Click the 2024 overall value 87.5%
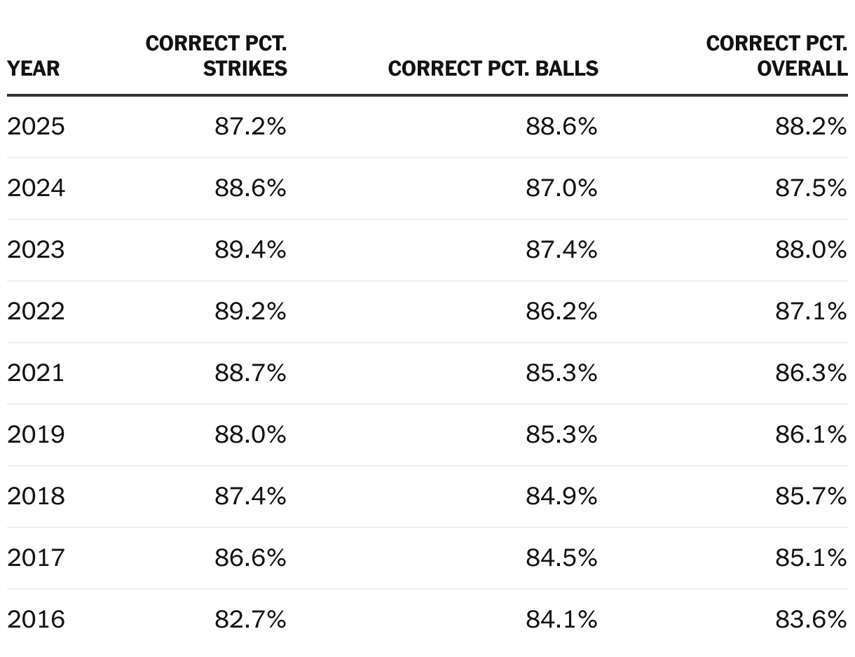 [811, 188]
